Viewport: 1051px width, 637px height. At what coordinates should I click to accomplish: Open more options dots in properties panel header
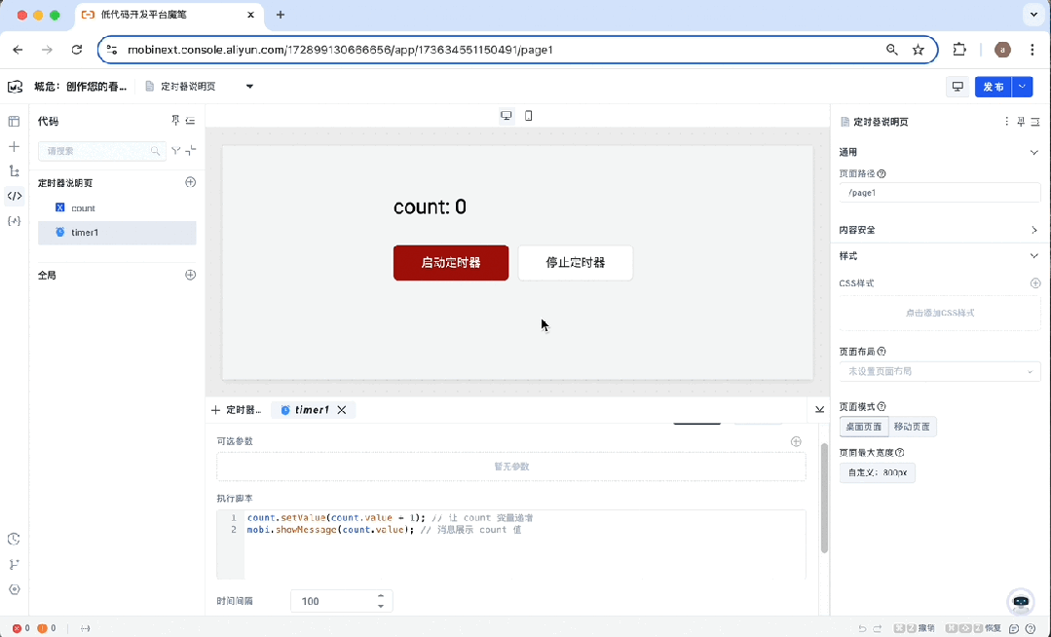pos(1006,122)
